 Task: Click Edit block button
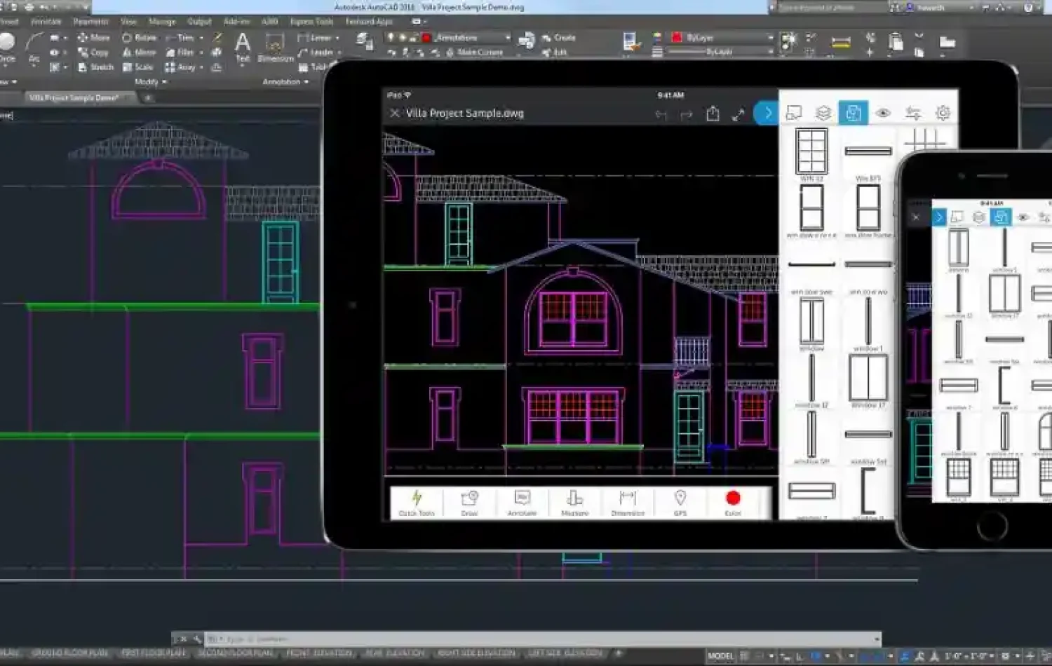coord(555,53)
